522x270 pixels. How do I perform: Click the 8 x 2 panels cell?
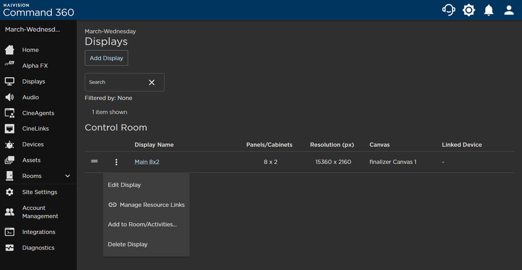click(270, 162)
